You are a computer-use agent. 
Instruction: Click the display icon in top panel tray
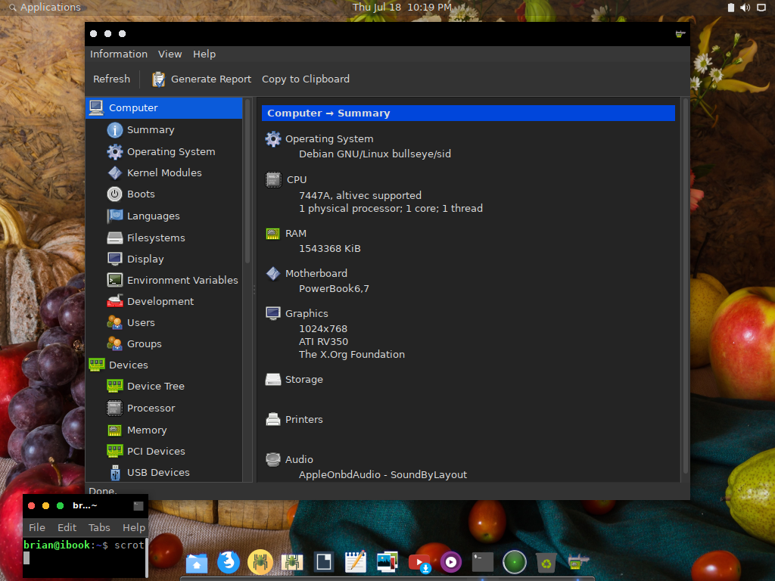tap(761, 8)
